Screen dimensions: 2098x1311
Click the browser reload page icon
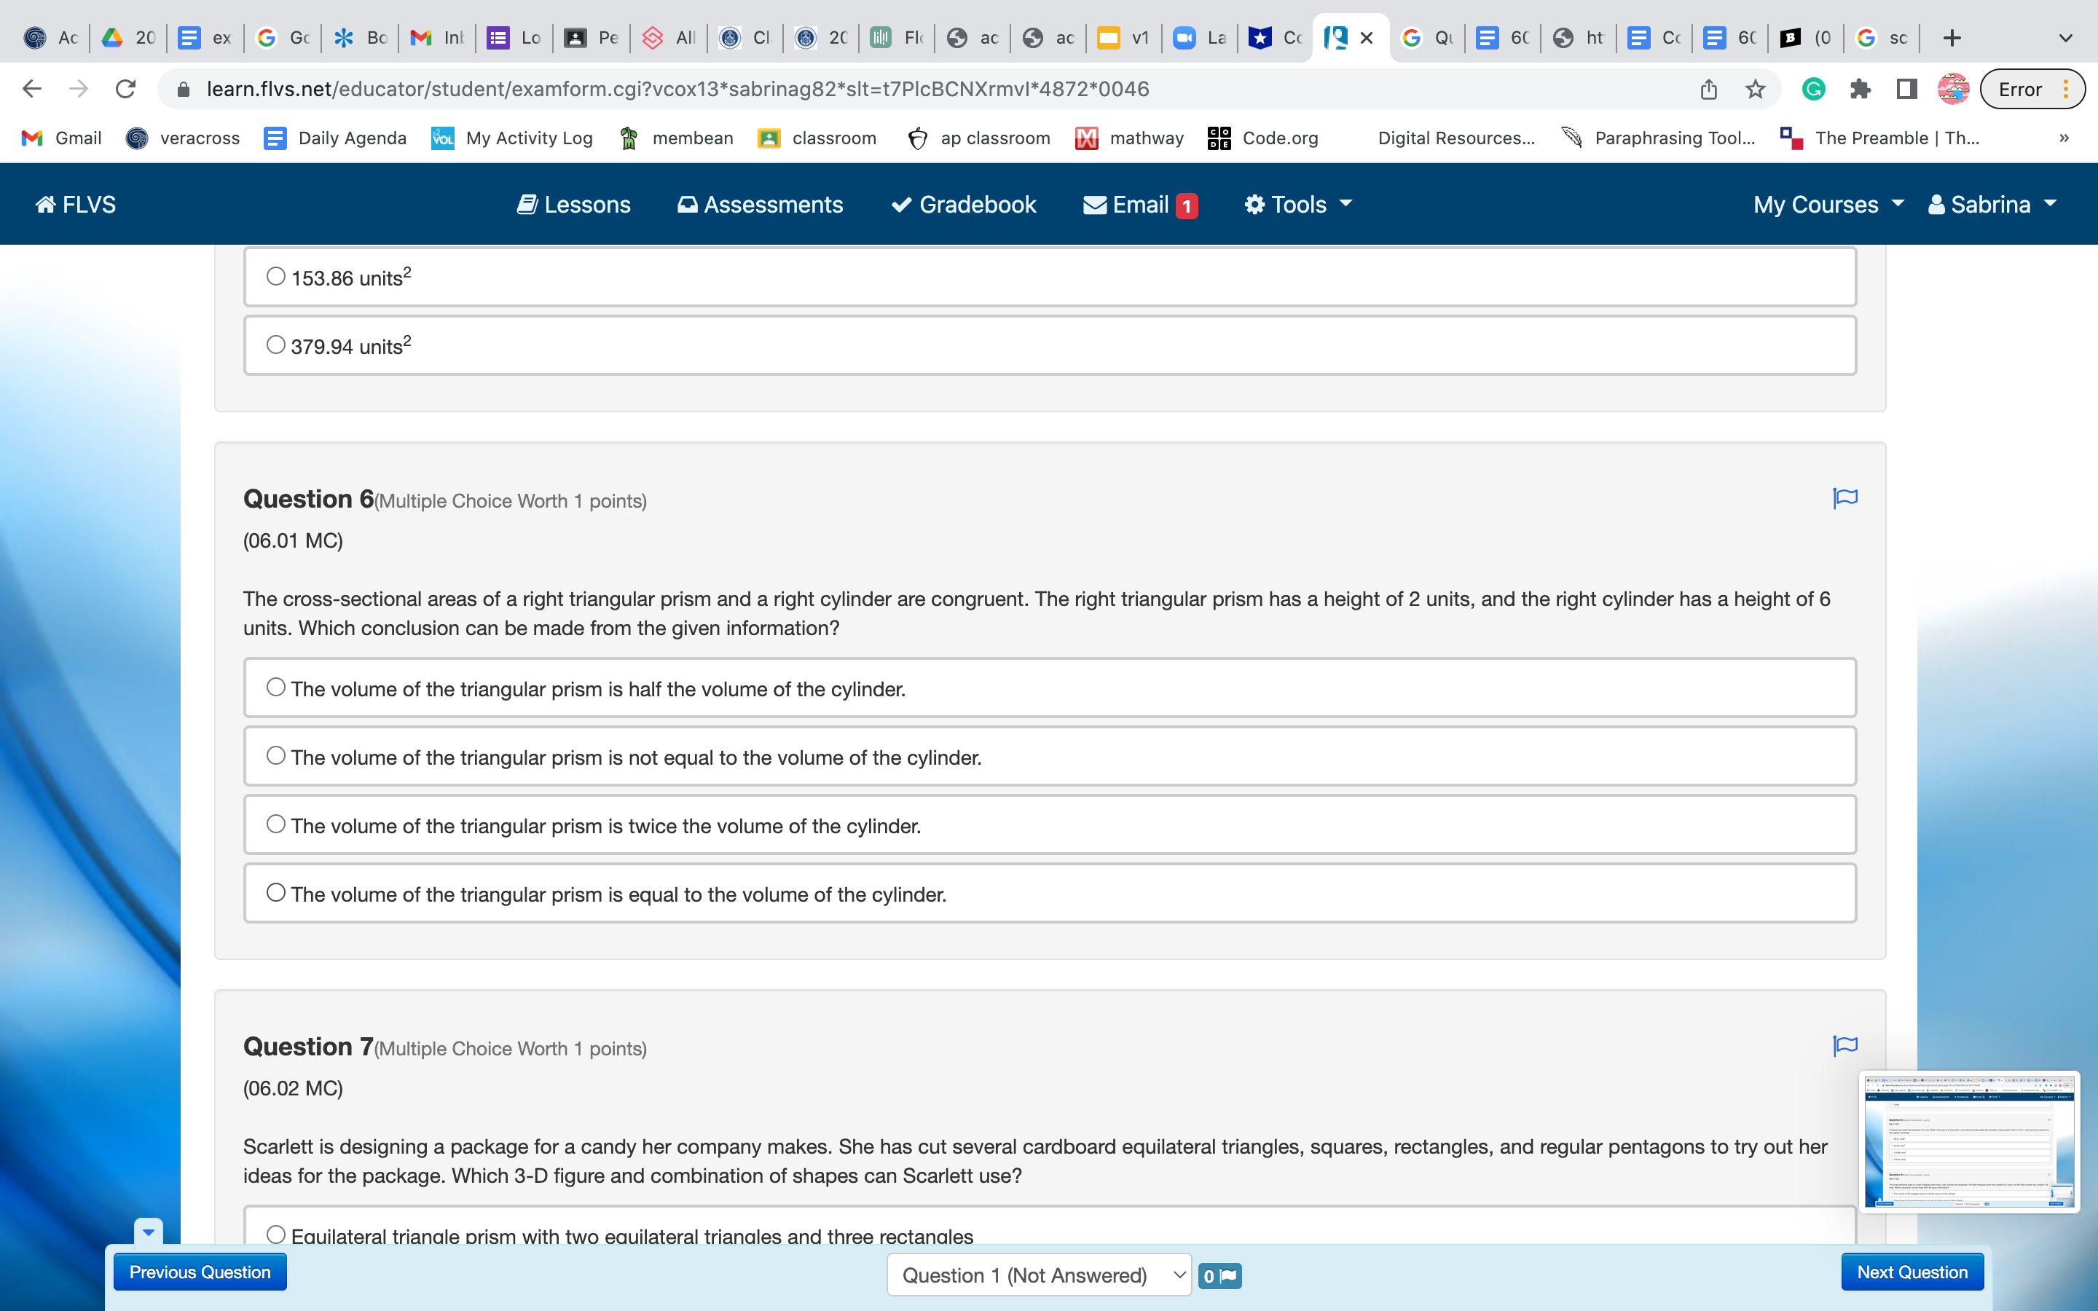point(126,88)
